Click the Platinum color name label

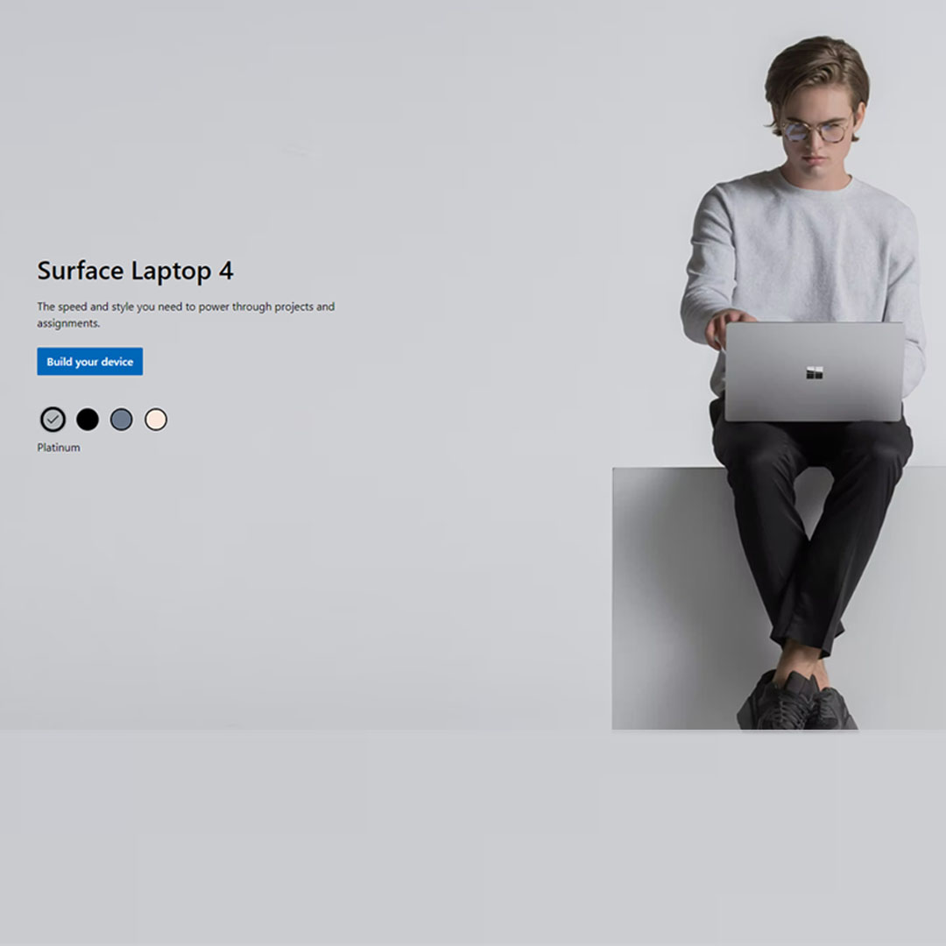59,448
